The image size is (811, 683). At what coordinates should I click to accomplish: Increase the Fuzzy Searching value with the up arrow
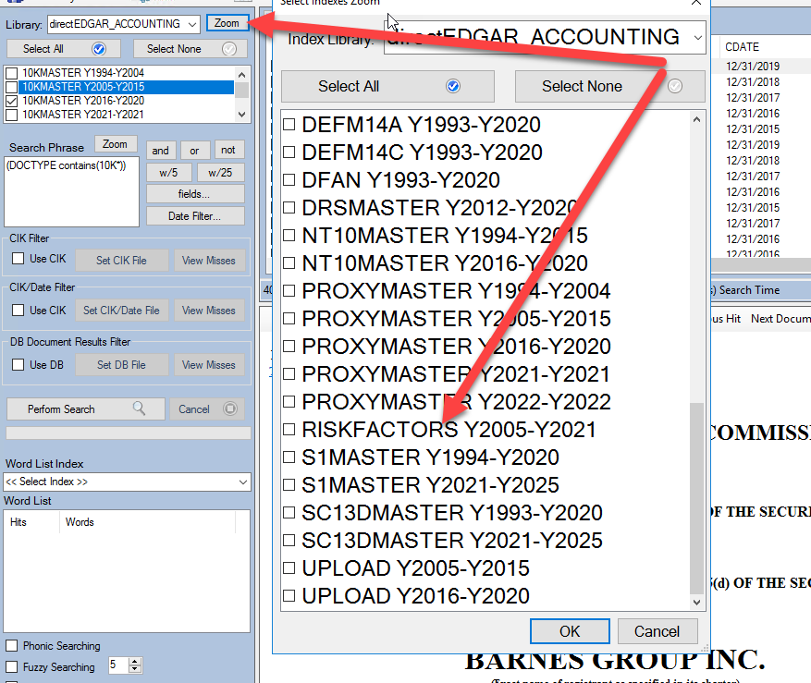click(x=135, y=662)
